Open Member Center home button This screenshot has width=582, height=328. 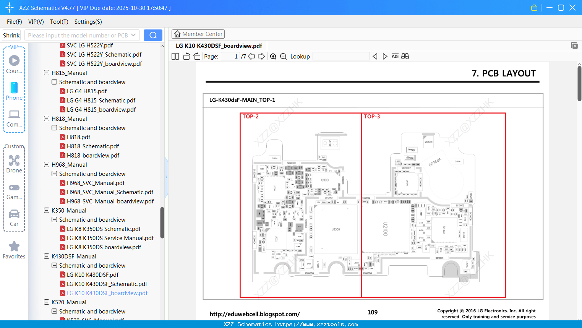point(198,34)
